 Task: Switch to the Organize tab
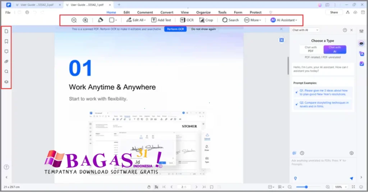203,13
